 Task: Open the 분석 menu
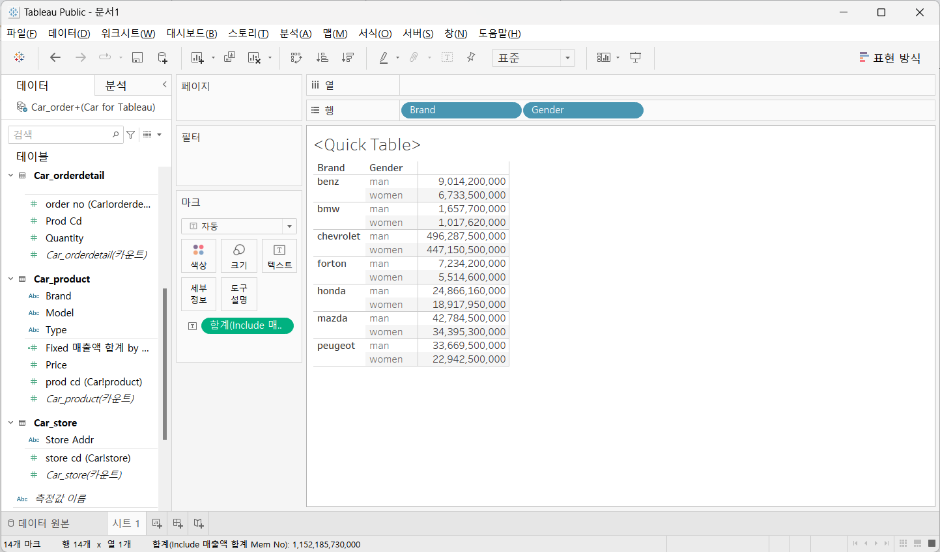[296, 33]
